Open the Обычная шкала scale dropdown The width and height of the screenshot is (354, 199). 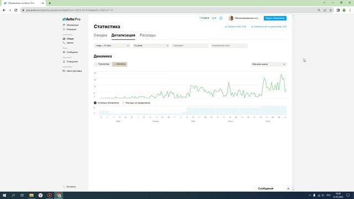click(x=268, y=64)
